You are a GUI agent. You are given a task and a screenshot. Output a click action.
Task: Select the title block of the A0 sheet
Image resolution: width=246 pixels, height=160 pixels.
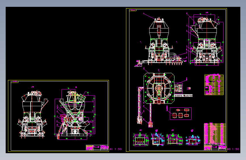coord(215,148)
